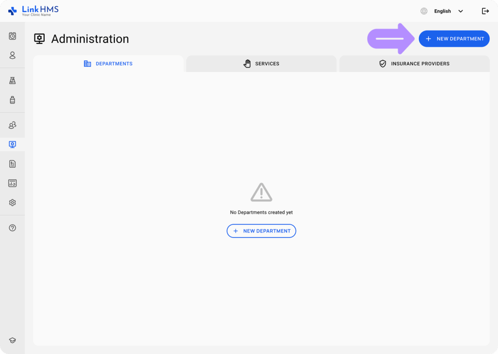
Task: Open the reports chart icon in sidebar
Action: click(13, 183)
